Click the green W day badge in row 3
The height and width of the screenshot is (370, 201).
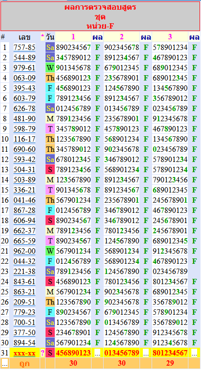tap(50, 68)
